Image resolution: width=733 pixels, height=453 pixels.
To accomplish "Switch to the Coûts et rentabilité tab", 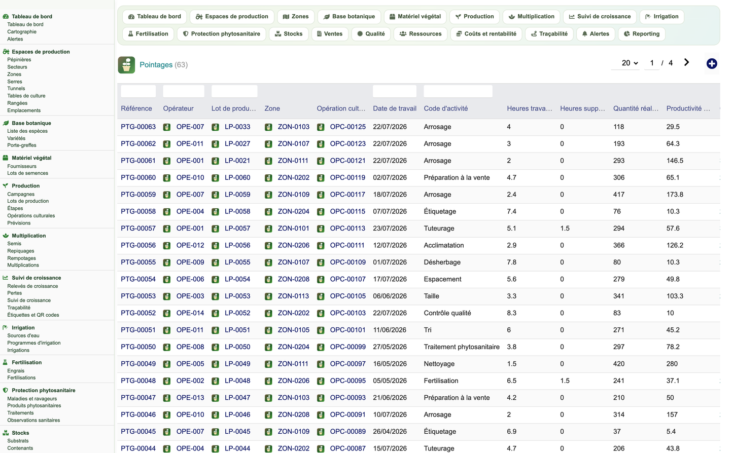I will 486,34.
